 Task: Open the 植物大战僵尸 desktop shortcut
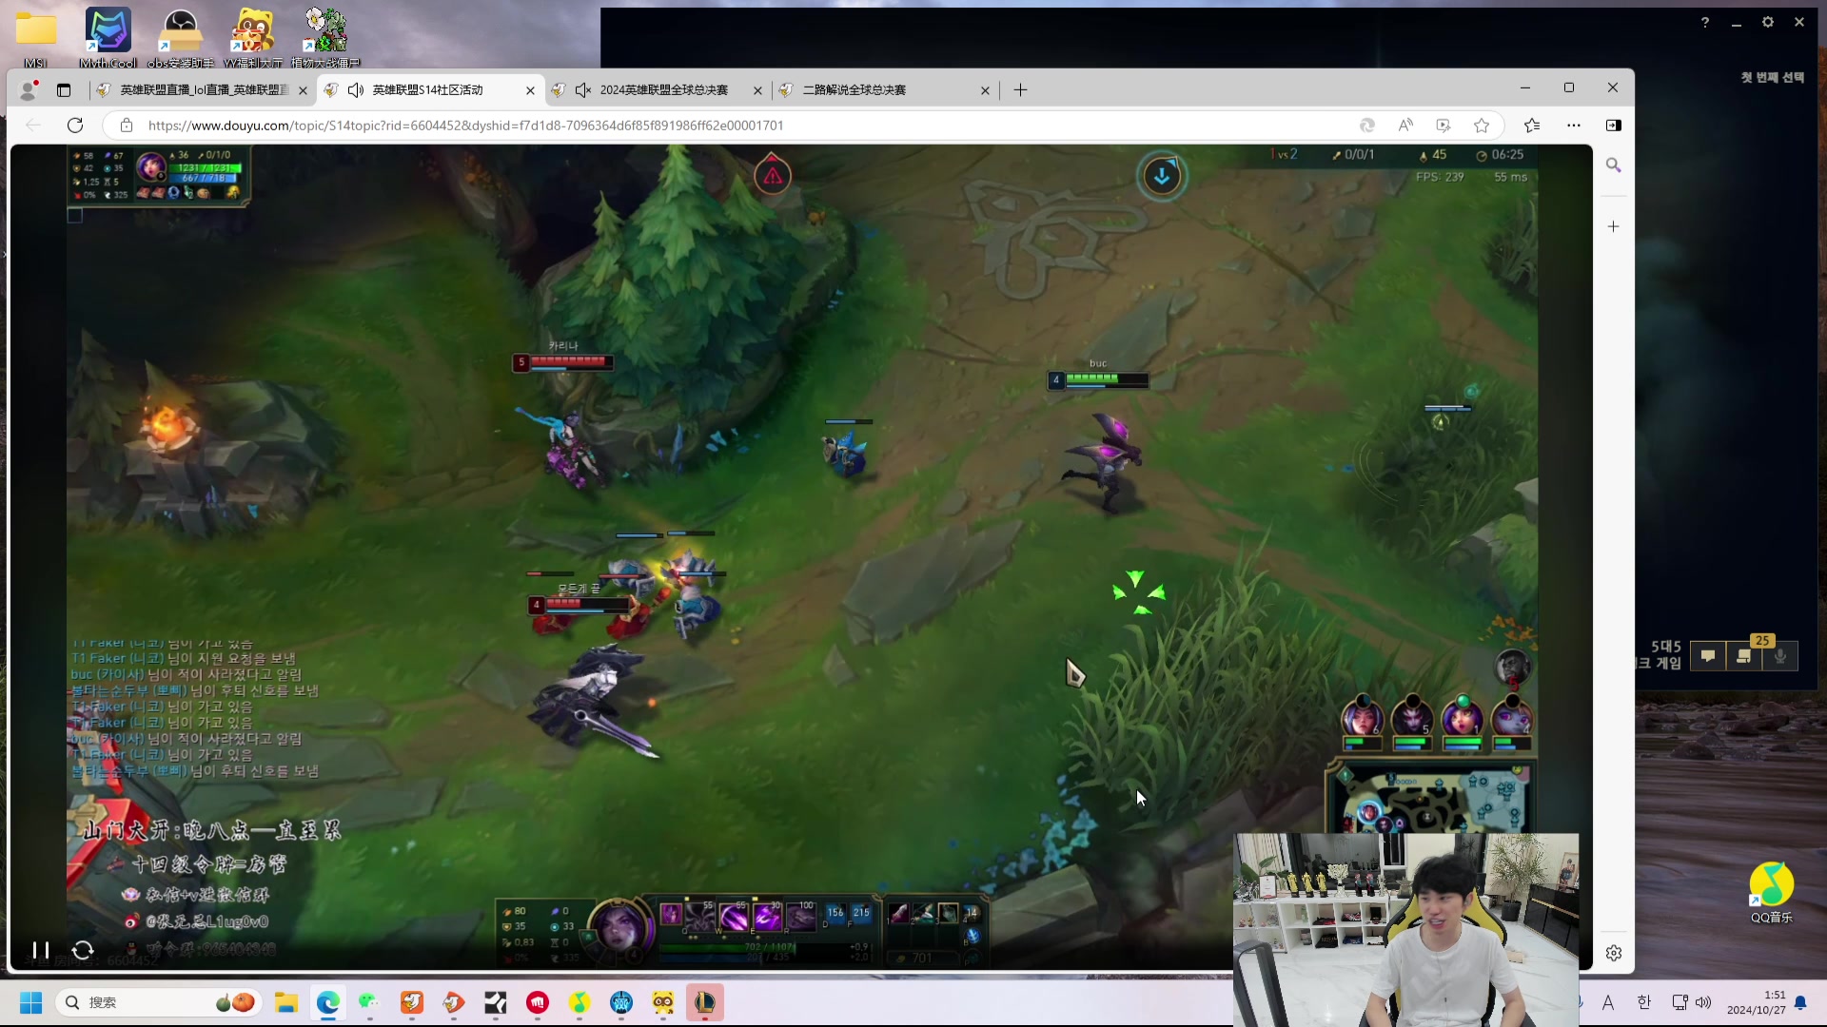coord(325,38)
